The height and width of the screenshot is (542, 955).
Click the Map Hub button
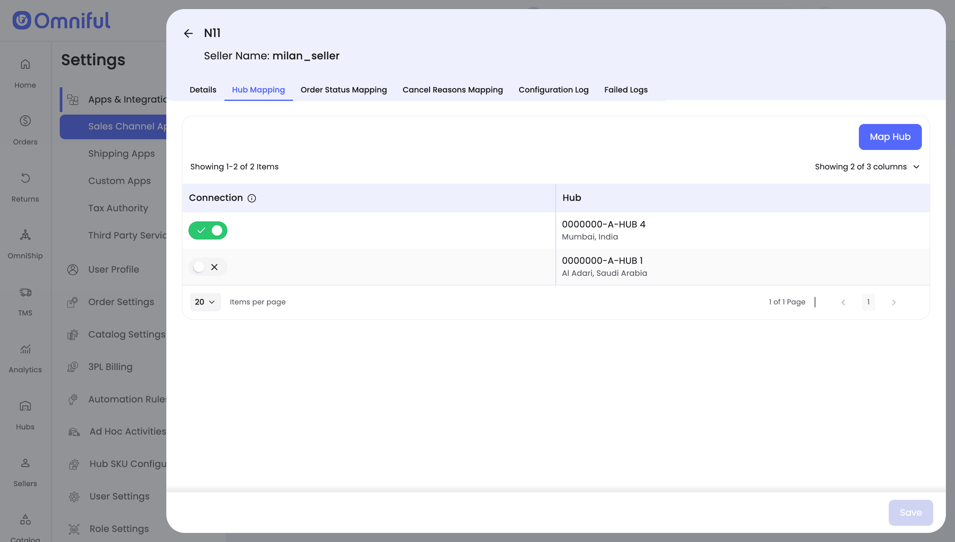coord(890,137)
